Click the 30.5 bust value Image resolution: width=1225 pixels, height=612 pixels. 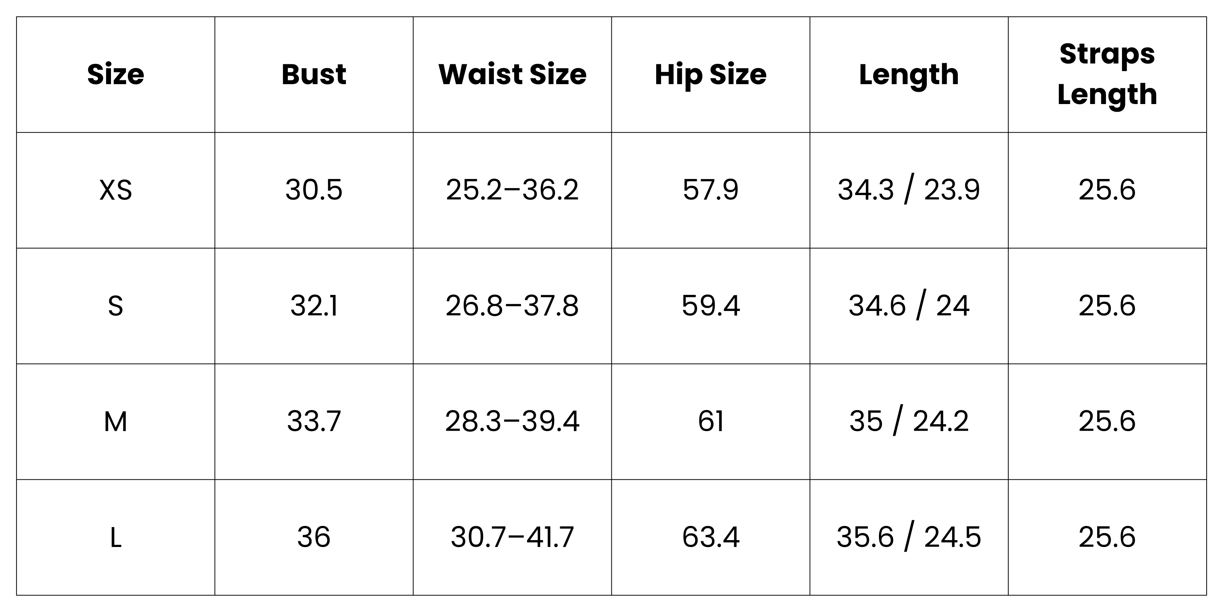click(x=314, y=190)
